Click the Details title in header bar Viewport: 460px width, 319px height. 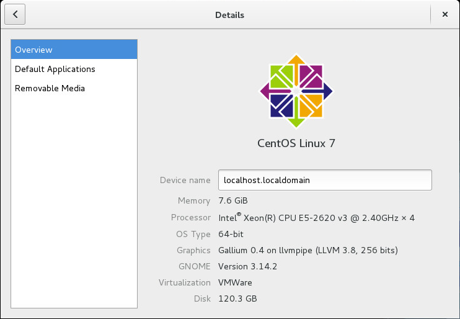coord(229,14)
